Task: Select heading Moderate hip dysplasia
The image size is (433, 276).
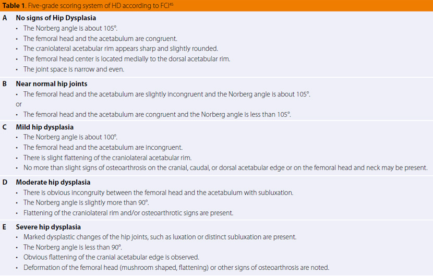Action: [53, 182]
